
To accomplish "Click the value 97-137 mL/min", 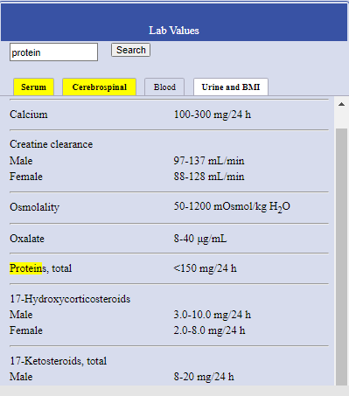I will tap(209, 161).
